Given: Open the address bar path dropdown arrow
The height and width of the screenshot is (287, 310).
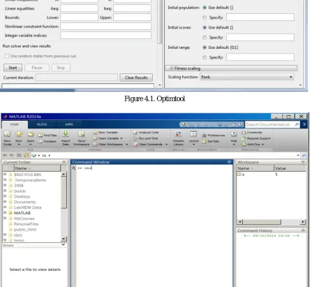Looking at the screenshot, I should [298, 155].
